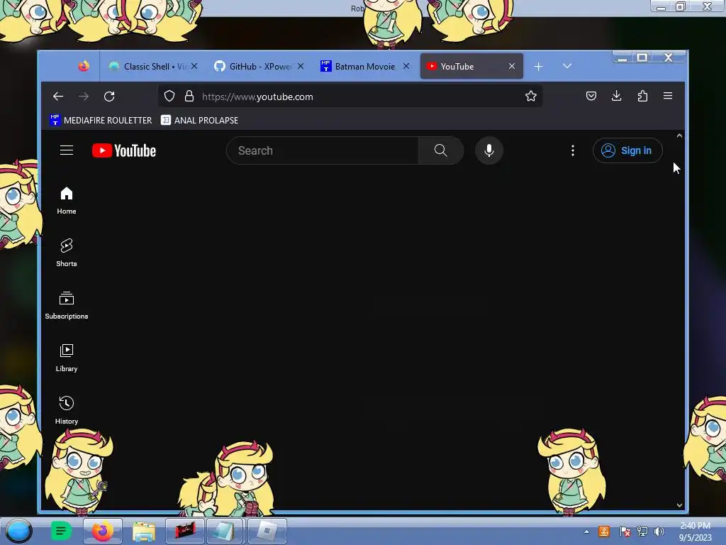Open History in YouTube sidebar
Screen dimensions: 726x545
[67, 410]
